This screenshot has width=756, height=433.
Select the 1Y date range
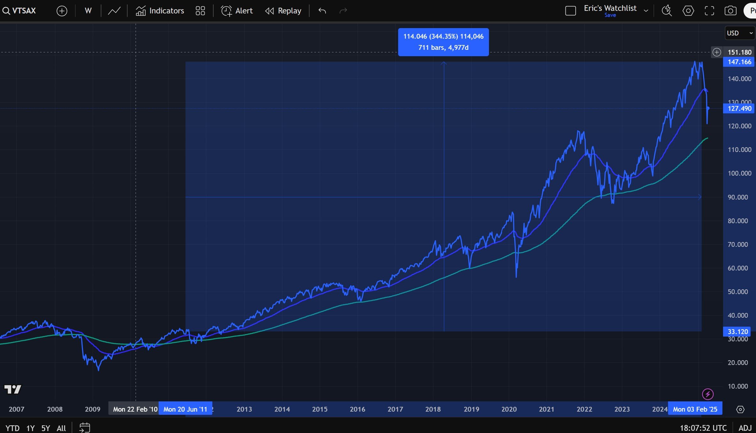30,428
